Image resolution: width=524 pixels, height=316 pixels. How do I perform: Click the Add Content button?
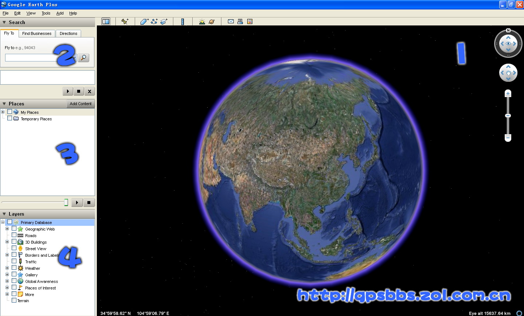click(x=80, y=104)
